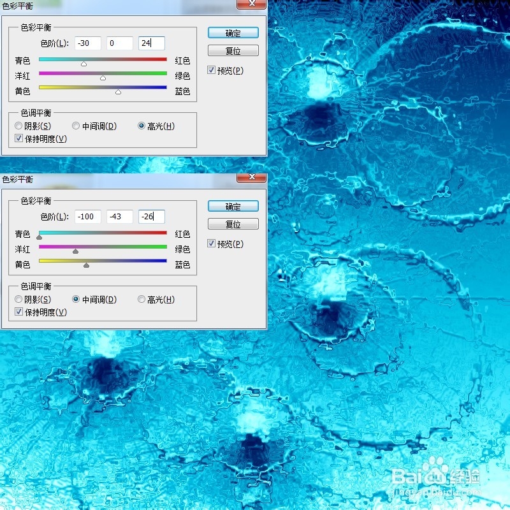Select the 阴影 radio button in the top dialog
This screenshot has width=510, height=510.
[x=18, y=126]
